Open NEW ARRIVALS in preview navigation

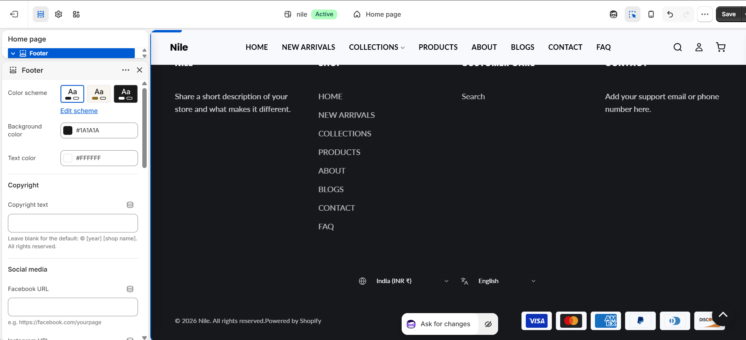308,47
